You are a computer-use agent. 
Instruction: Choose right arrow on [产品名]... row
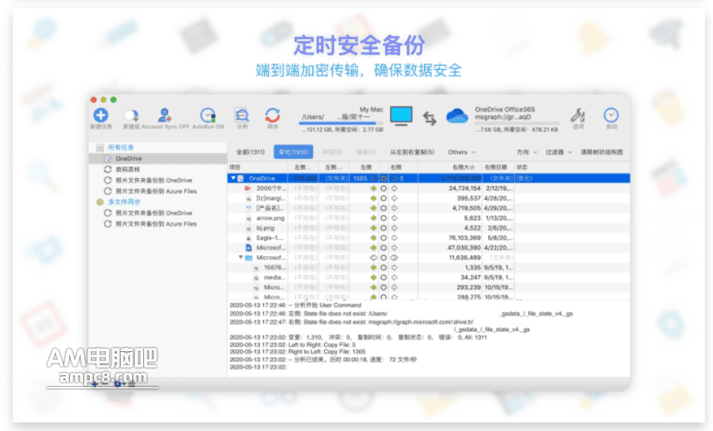[394, 208]
